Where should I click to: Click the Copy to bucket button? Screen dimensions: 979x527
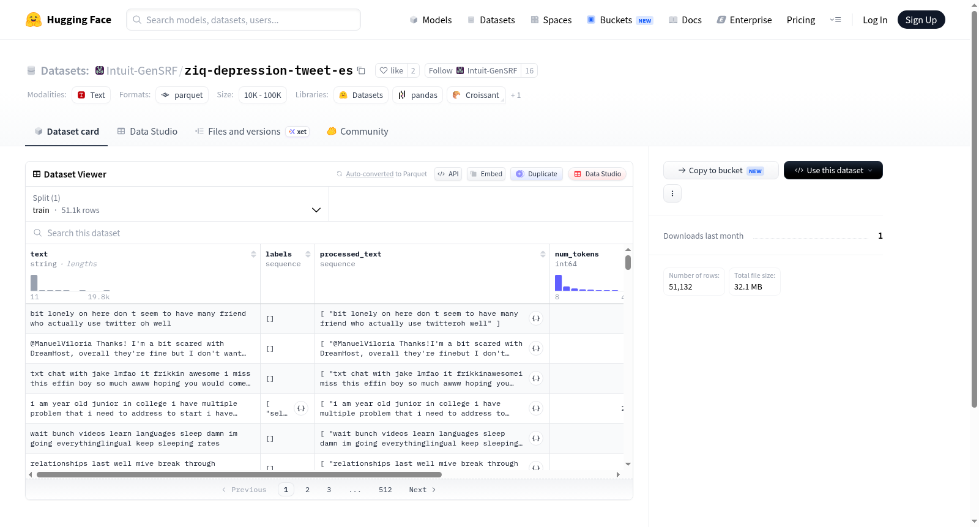pyautogui.click(x=721, y=170)
